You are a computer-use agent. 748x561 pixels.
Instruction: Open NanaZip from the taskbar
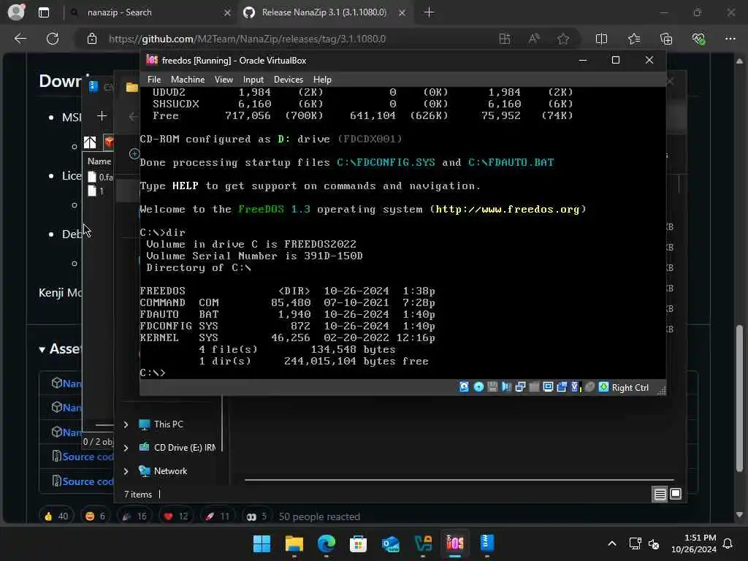click(x=486, y=543)
